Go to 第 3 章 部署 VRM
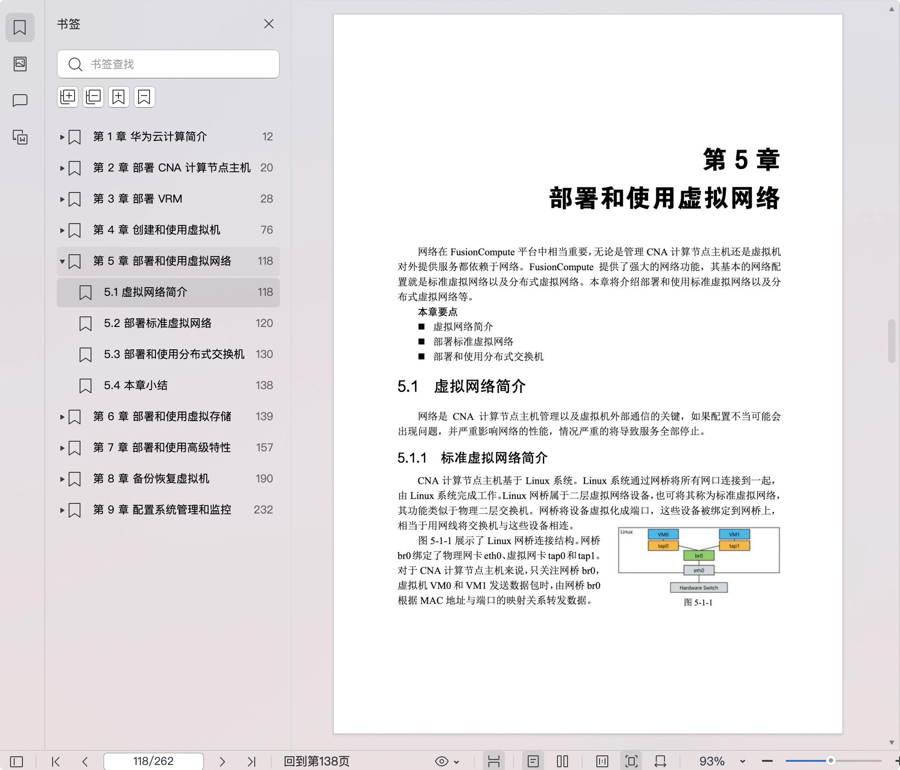This screenshot has height=770, width=900. (168, 199)
